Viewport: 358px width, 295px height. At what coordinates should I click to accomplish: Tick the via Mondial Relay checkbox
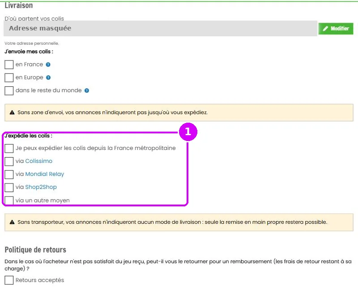[9, 175]
